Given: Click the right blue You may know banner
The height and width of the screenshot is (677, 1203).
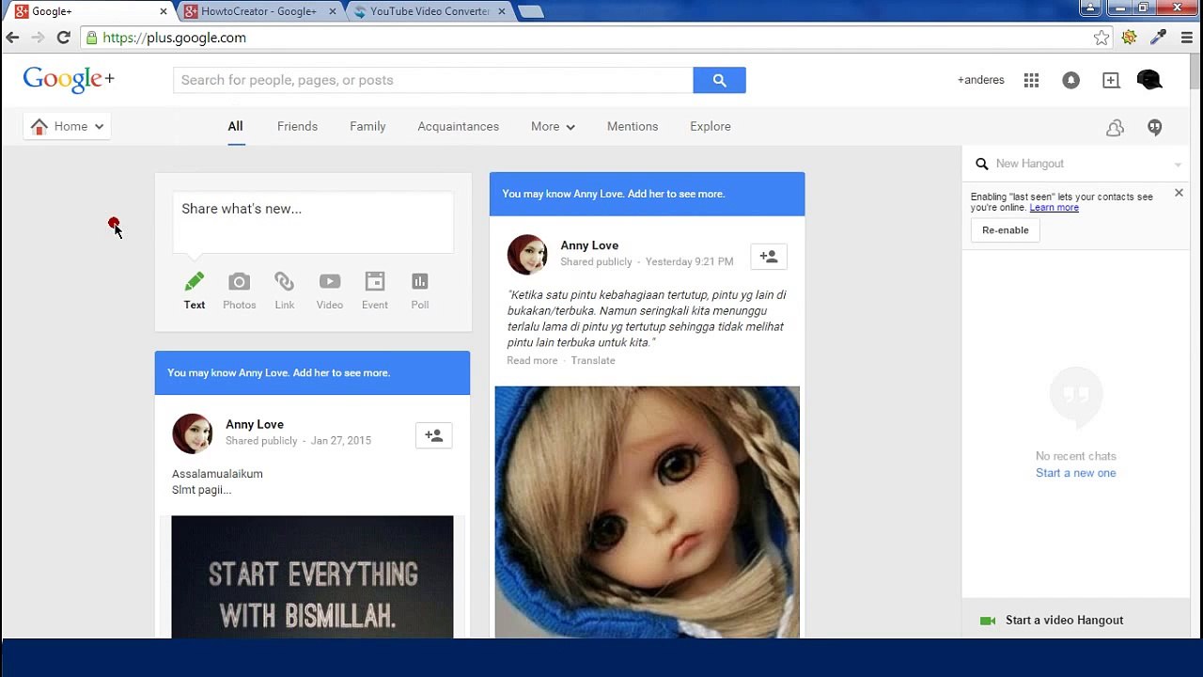Looking at the screenshot, I should click(647, 194).
